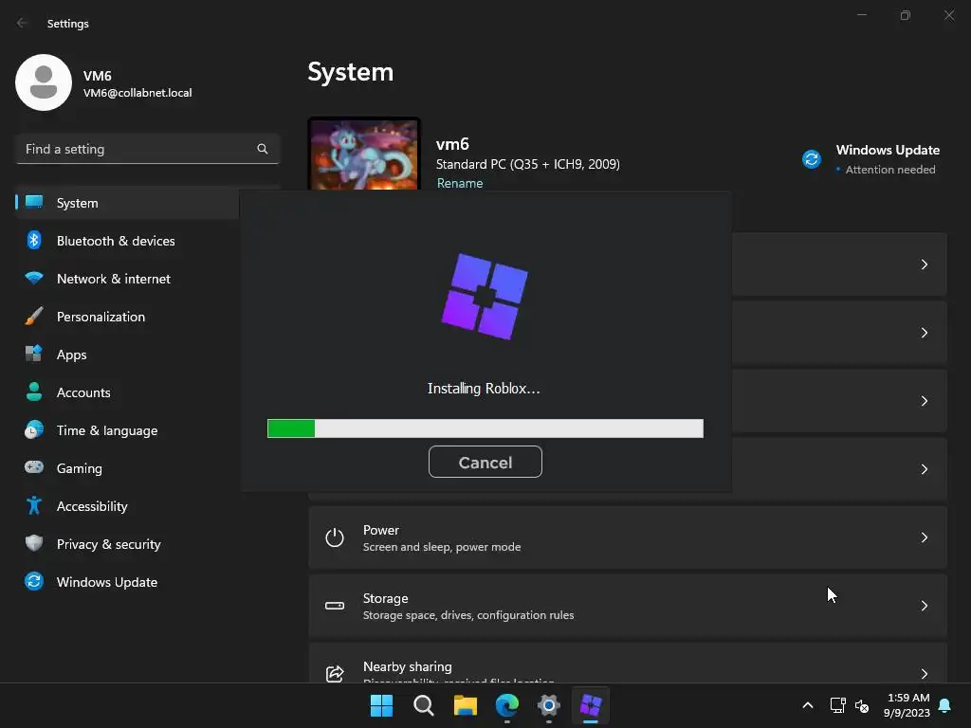The width and height of the screenshot is (971, 728).
Task: Open Storage space, drives, configuration rules text
Action: point(468,615)
